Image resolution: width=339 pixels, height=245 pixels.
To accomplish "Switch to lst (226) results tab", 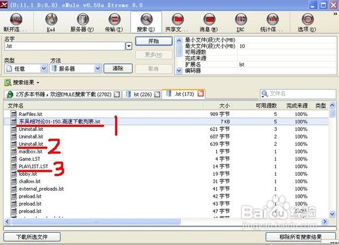I will tap(142, 94).
